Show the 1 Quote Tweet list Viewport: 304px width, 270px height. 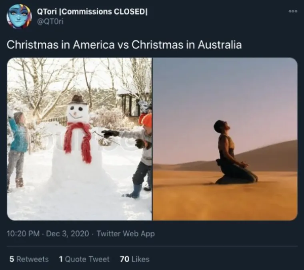tap(84, 259)
